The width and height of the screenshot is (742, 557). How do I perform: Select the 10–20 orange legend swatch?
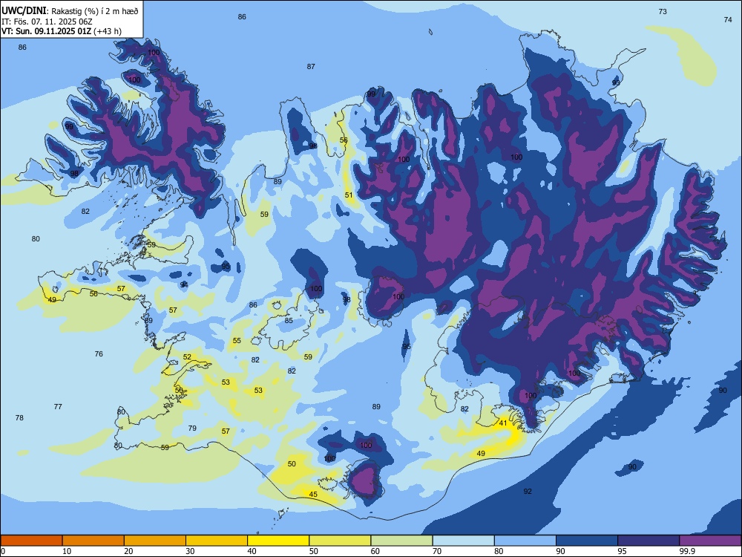tap(93, 541)
